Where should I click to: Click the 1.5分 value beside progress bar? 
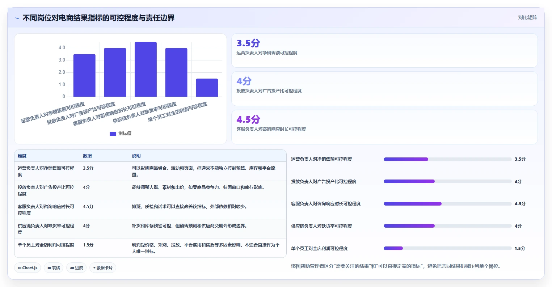(x=520, y=249)
